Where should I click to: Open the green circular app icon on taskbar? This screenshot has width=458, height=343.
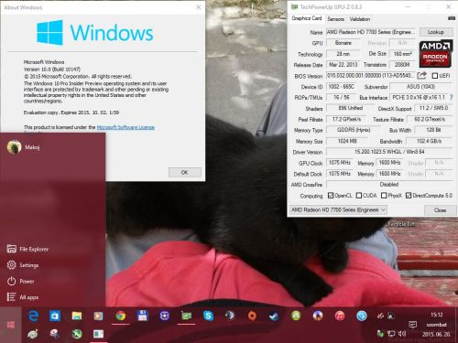[x=296, y=316]
